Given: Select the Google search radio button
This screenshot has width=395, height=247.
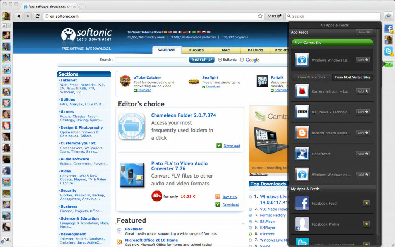Looking at the screenshot, I should pyautogui.click(x=242, y=60).
